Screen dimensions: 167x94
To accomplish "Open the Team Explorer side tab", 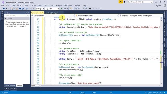I will pos(165,42).
